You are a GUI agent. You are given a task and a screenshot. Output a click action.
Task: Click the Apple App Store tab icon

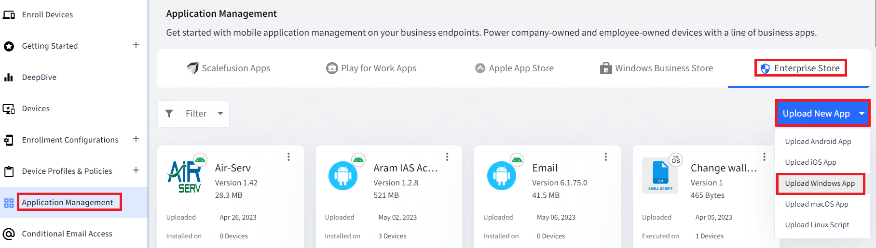pyautogui.click(x=480, y=68)
